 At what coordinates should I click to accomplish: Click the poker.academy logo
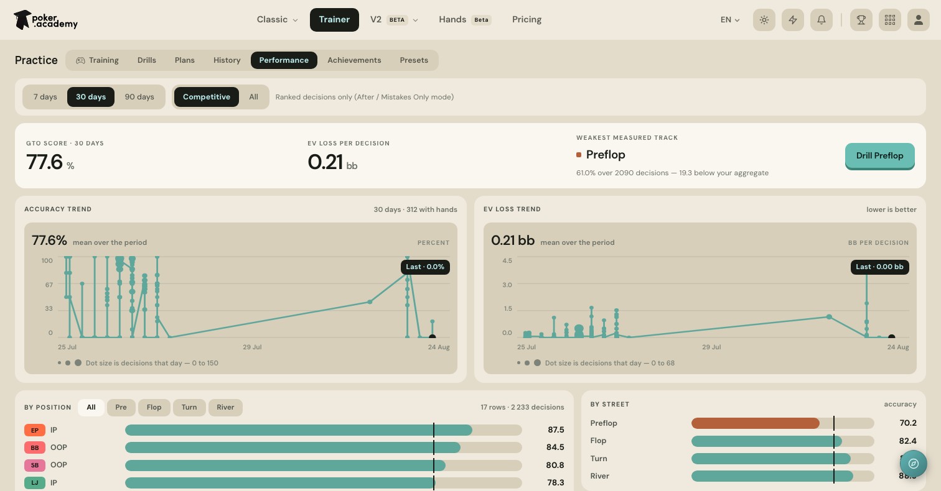click(45, 20)
